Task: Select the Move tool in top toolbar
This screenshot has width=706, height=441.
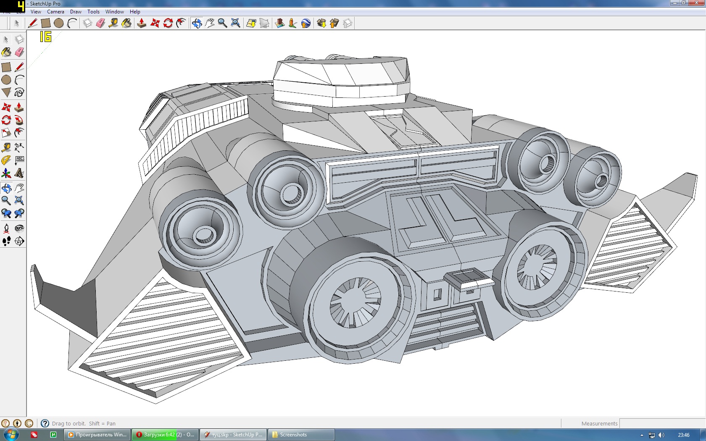Action: [x=155, y=23]
